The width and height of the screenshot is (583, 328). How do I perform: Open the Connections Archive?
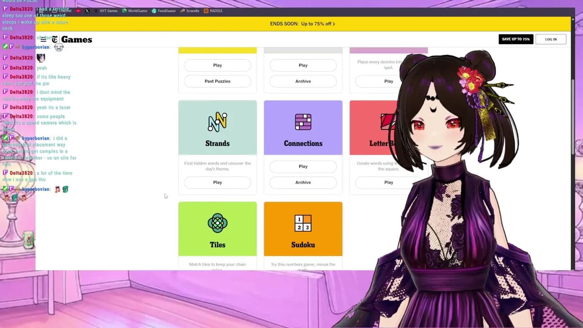tap(303, 182)
